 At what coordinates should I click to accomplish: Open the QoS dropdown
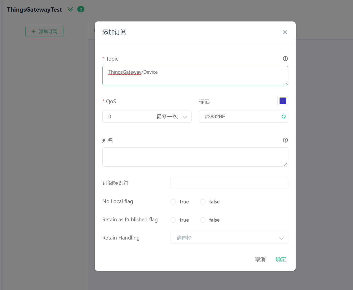click(147, 117)
